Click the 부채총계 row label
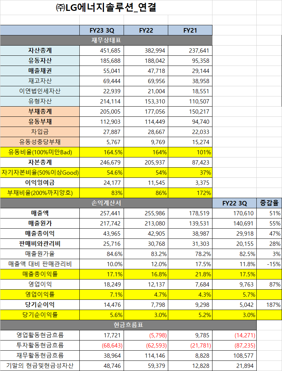Viewport: 282px width, 371px height. pos(40,112)
